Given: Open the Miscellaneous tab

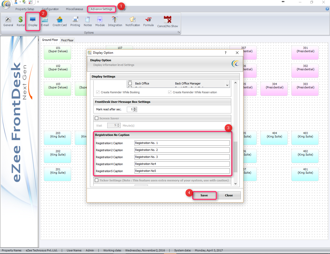Looking at the screenshot, I should [x=75, y=9].
